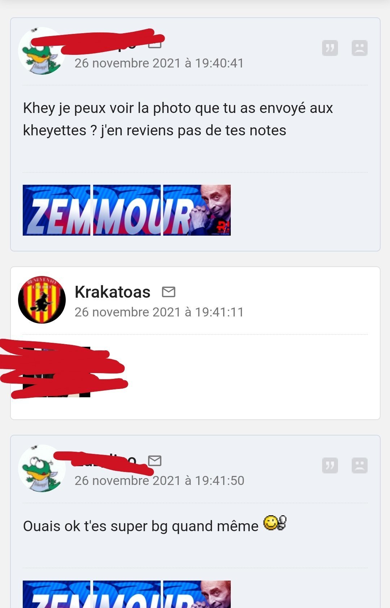Viewport: 390px width, 608px height.
Task: Open the 19:41:50 post permalink date
Action: [159, 481]
